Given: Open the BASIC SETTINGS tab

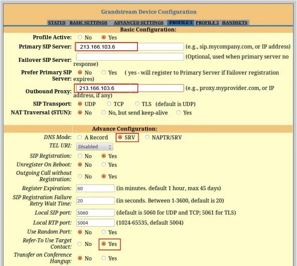Looking at the screenshot, I should (x=88, y=23).
